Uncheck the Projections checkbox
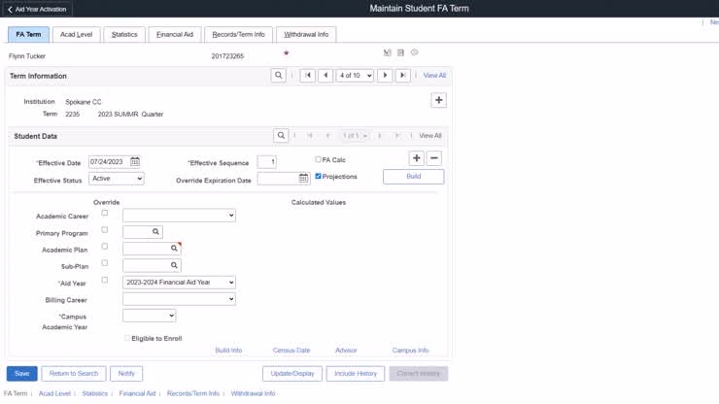Image resolution: width=719 pixels, height=404 pixels. pos(318,177)
